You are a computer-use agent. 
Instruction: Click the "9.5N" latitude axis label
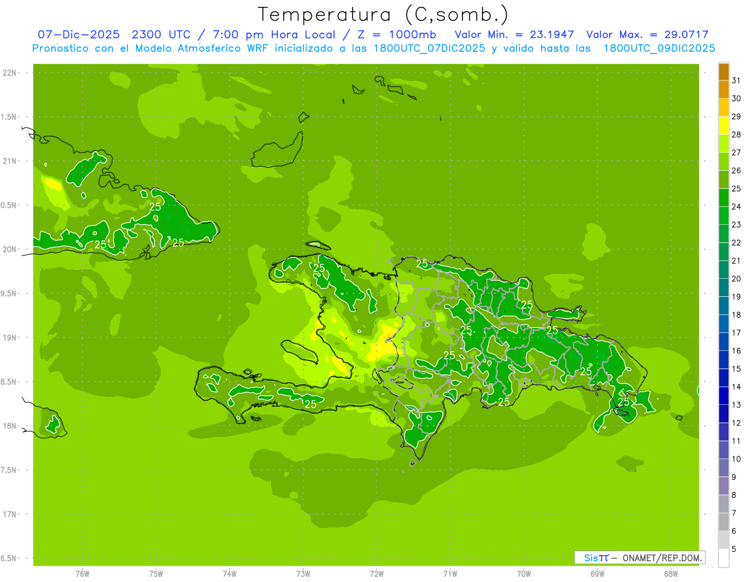(x=9, y=294)
